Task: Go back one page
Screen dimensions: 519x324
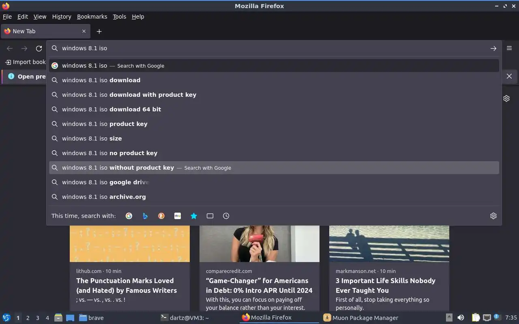Action: 10,48
